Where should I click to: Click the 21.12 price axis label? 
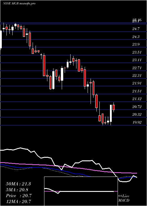(137, 99)
